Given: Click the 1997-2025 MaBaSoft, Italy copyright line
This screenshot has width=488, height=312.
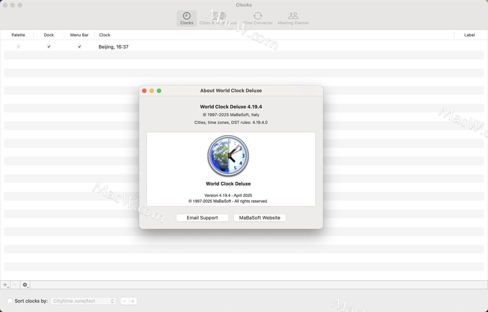Looking at the screenshot, I should pos(231,115).
